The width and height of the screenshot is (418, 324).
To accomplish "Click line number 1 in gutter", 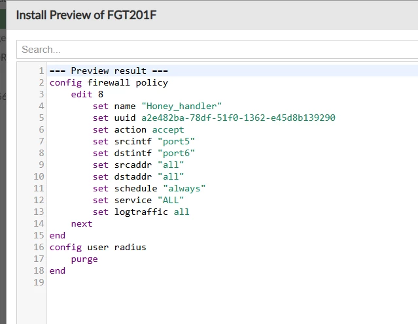I will pyautogui.click(x=41, y=71).
